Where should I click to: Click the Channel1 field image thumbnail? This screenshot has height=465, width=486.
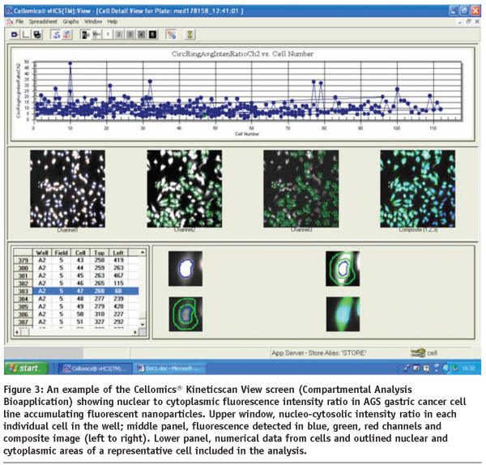[x=67, y=189]
